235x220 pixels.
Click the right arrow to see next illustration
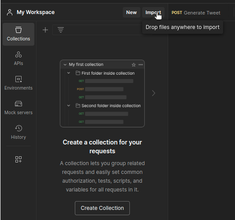[x=154, y=93]
